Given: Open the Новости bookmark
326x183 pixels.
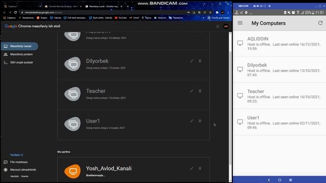Looking at the screenshot, I should [160, 18].
